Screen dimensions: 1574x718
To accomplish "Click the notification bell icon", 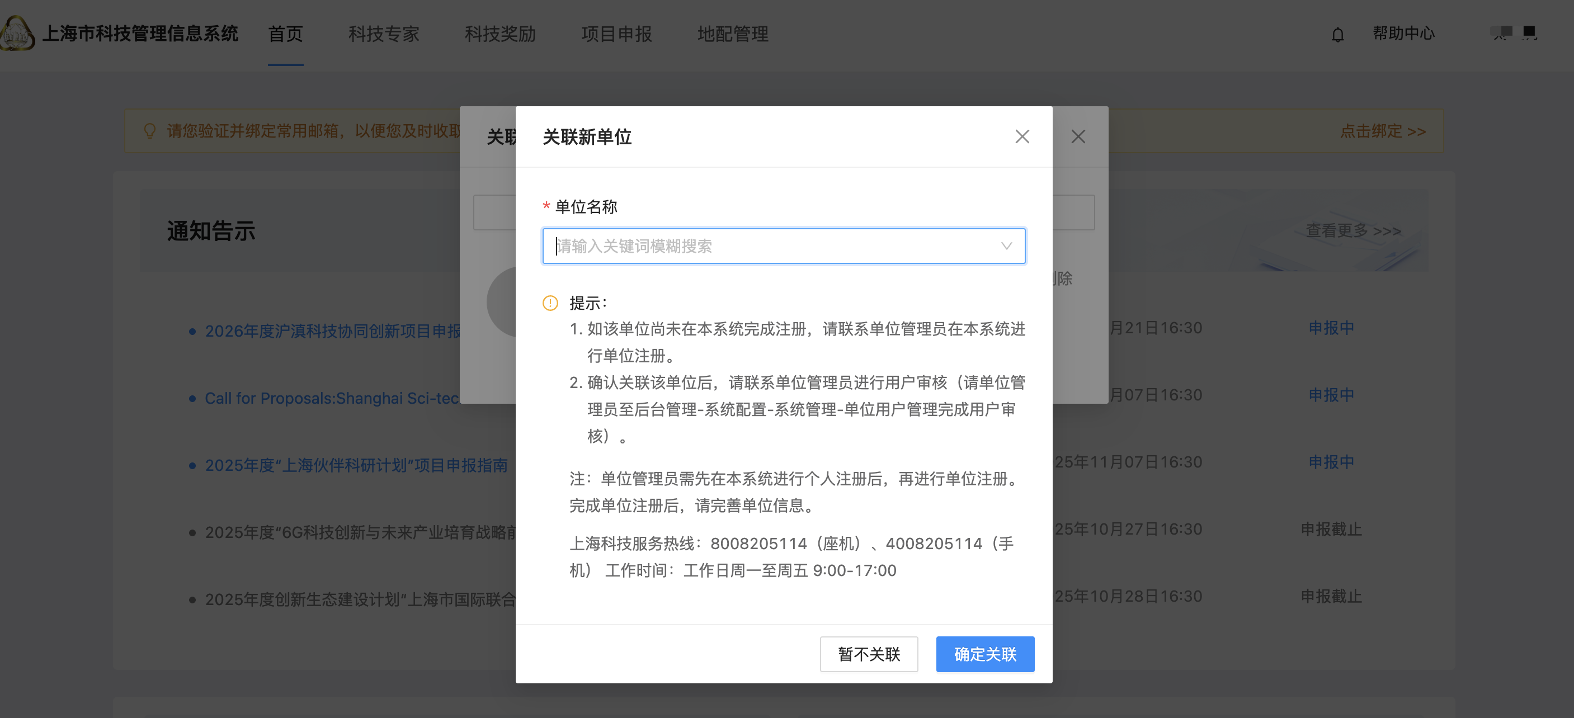I will tap(1337, 35).
